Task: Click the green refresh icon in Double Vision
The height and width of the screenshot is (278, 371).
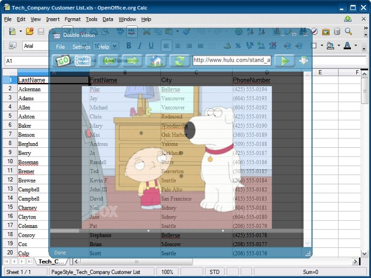Action: [180, 61]
